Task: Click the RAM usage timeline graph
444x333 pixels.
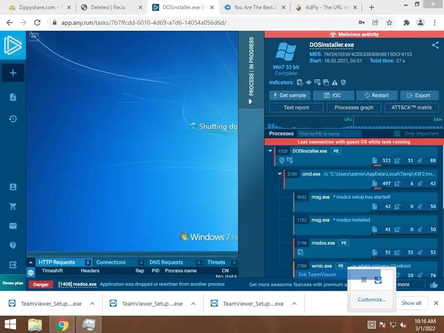Action: point(398,124)
